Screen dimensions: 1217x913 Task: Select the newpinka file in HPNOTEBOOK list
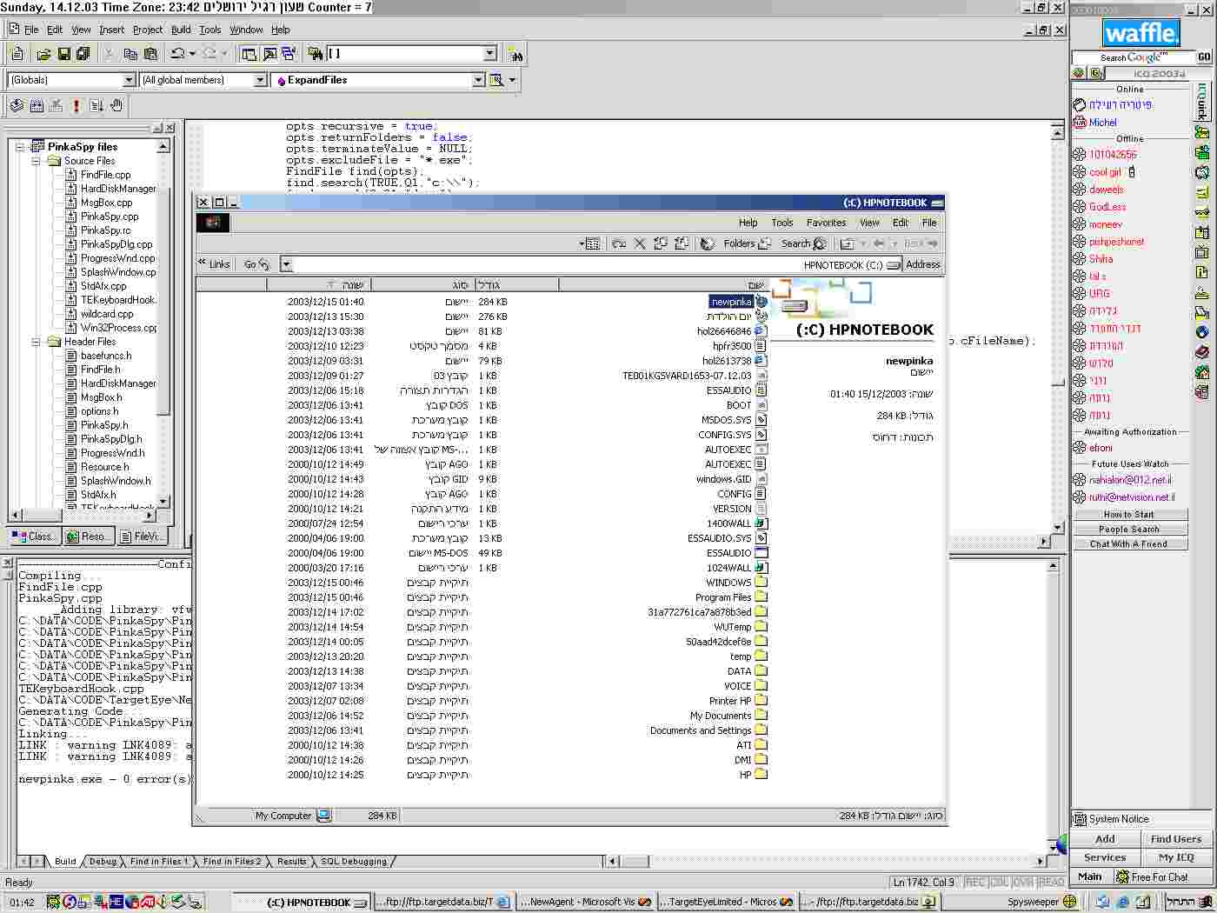coord(731,302)
